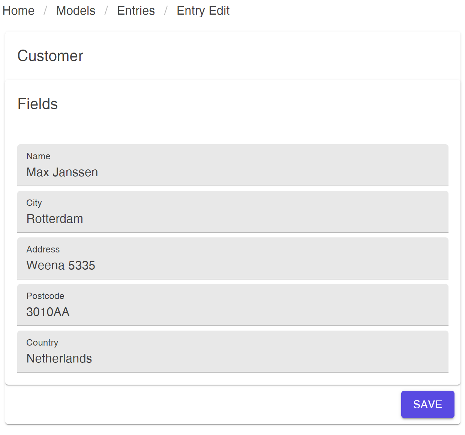Click the 'Max Janssen' name value text
This screenshot has width=465, height=435.
[x=62, y=172]
